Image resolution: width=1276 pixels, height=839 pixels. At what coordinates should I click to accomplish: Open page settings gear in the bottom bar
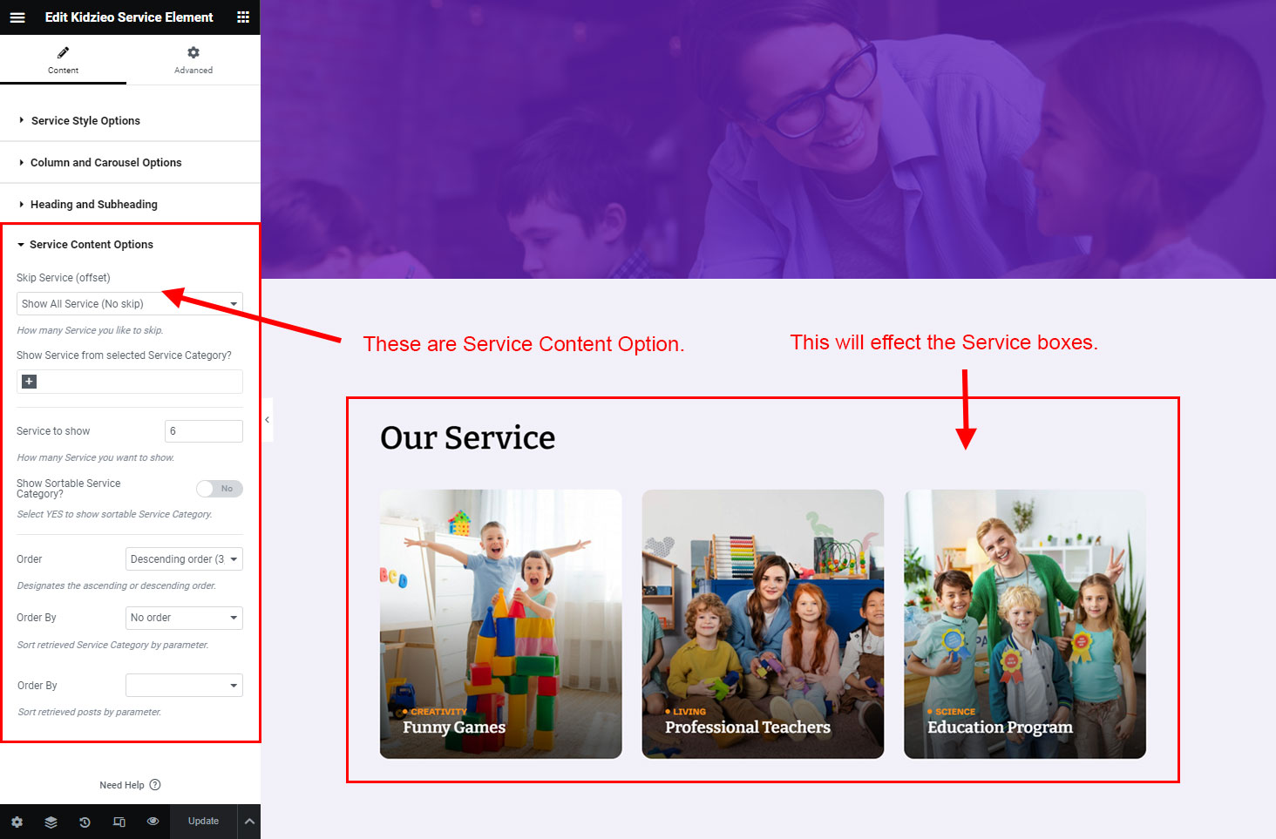17,822
